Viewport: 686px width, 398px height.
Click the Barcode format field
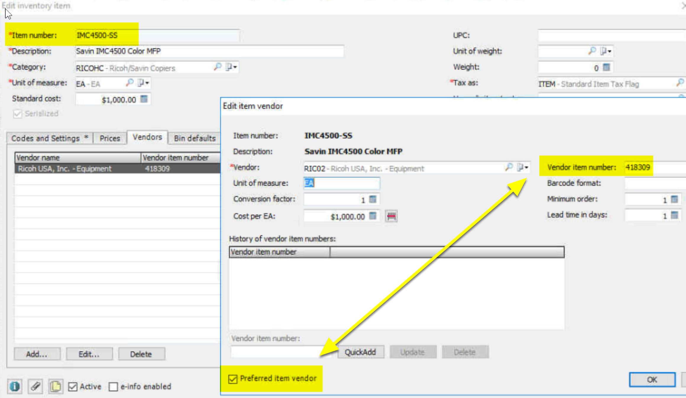(x=655, y=183)
